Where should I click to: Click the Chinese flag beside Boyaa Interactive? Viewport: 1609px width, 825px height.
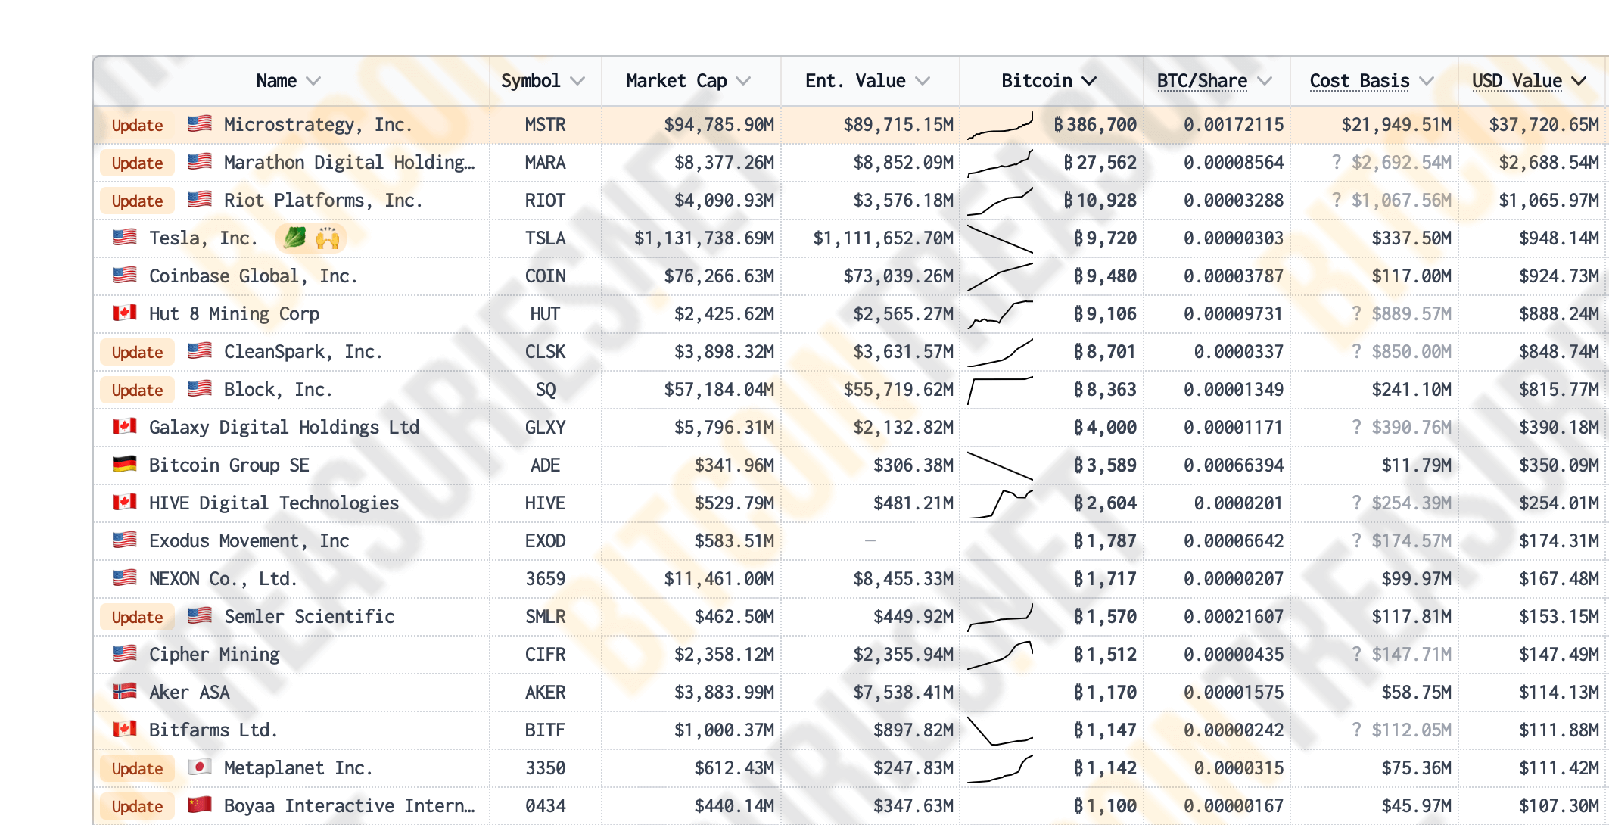click(x=199, y=805)
